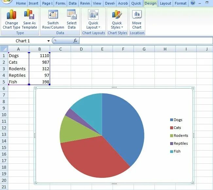Open the Data ribbon tab
The width and height of the screenshot is (213, 190).
click(73, 3)
